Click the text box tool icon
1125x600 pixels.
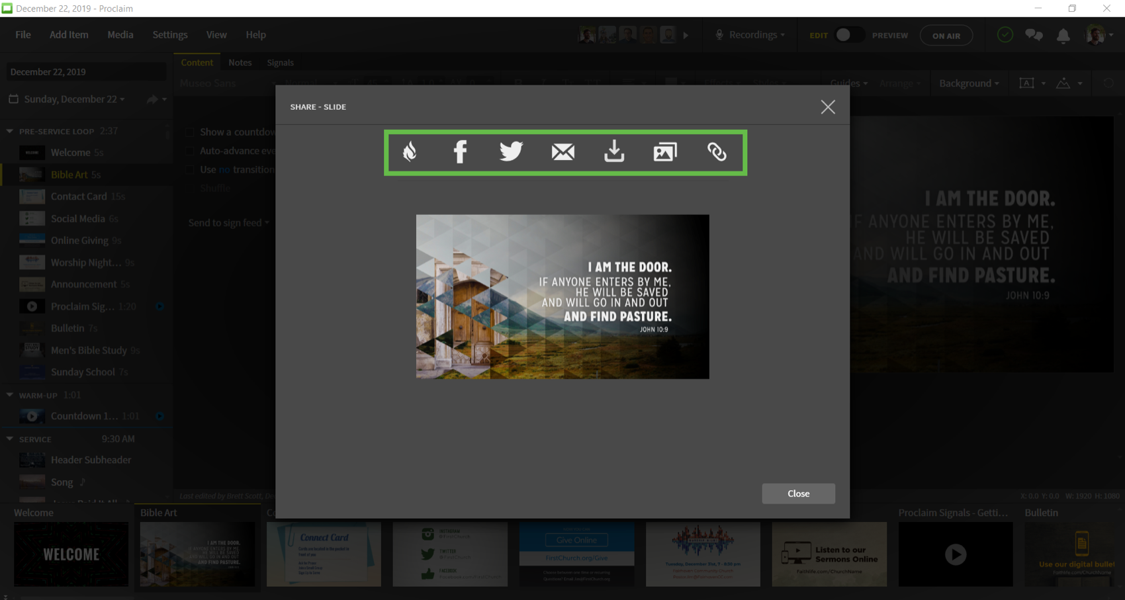coord(1026,83)
